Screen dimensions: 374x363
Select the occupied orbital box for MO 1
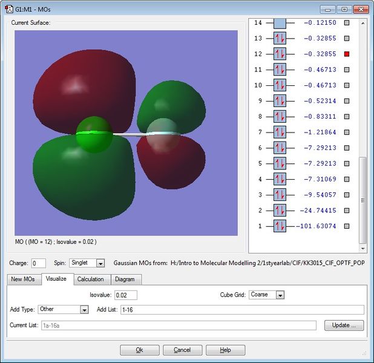(x=280, y=226)
